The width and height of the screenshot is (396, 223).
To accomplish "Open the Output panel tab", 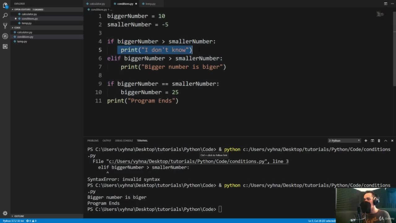I will tap(107, 141).
